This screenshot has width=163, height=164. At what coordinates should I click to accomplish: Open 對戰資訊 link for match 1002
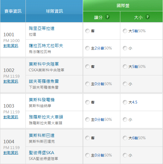11,81
